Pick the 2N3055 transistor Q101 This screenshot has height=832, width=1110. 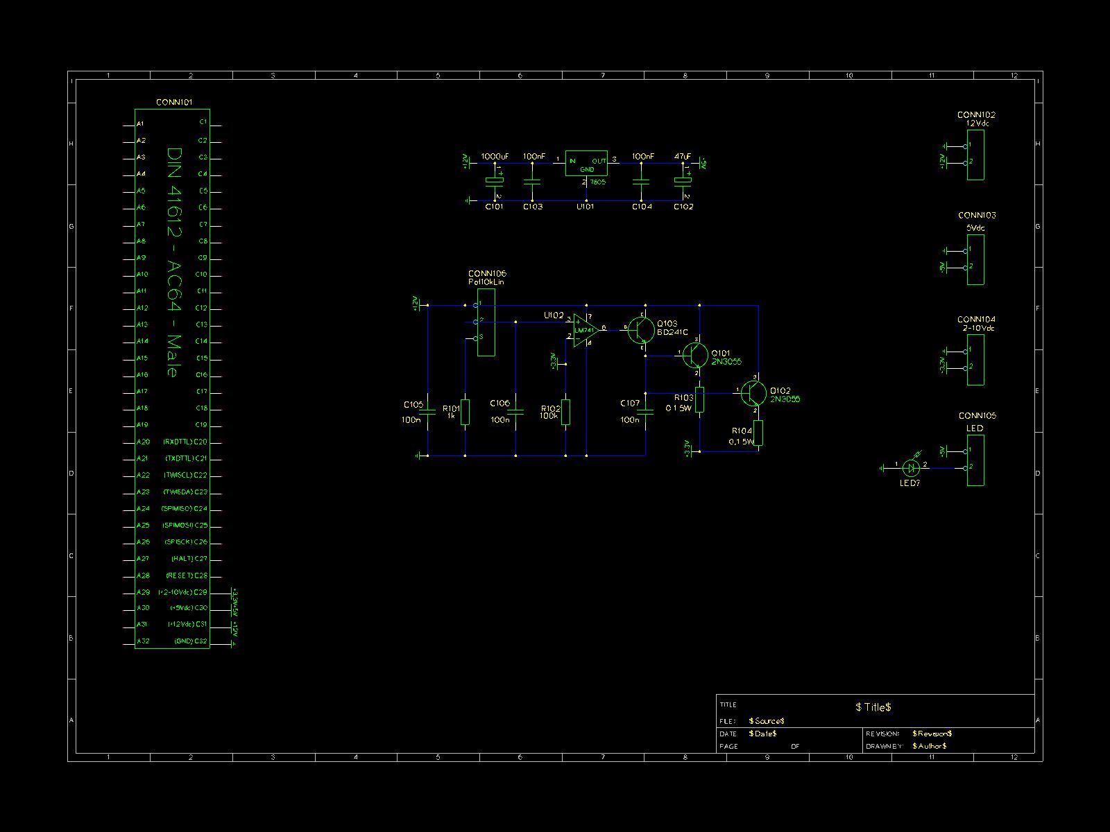point(694,355)
